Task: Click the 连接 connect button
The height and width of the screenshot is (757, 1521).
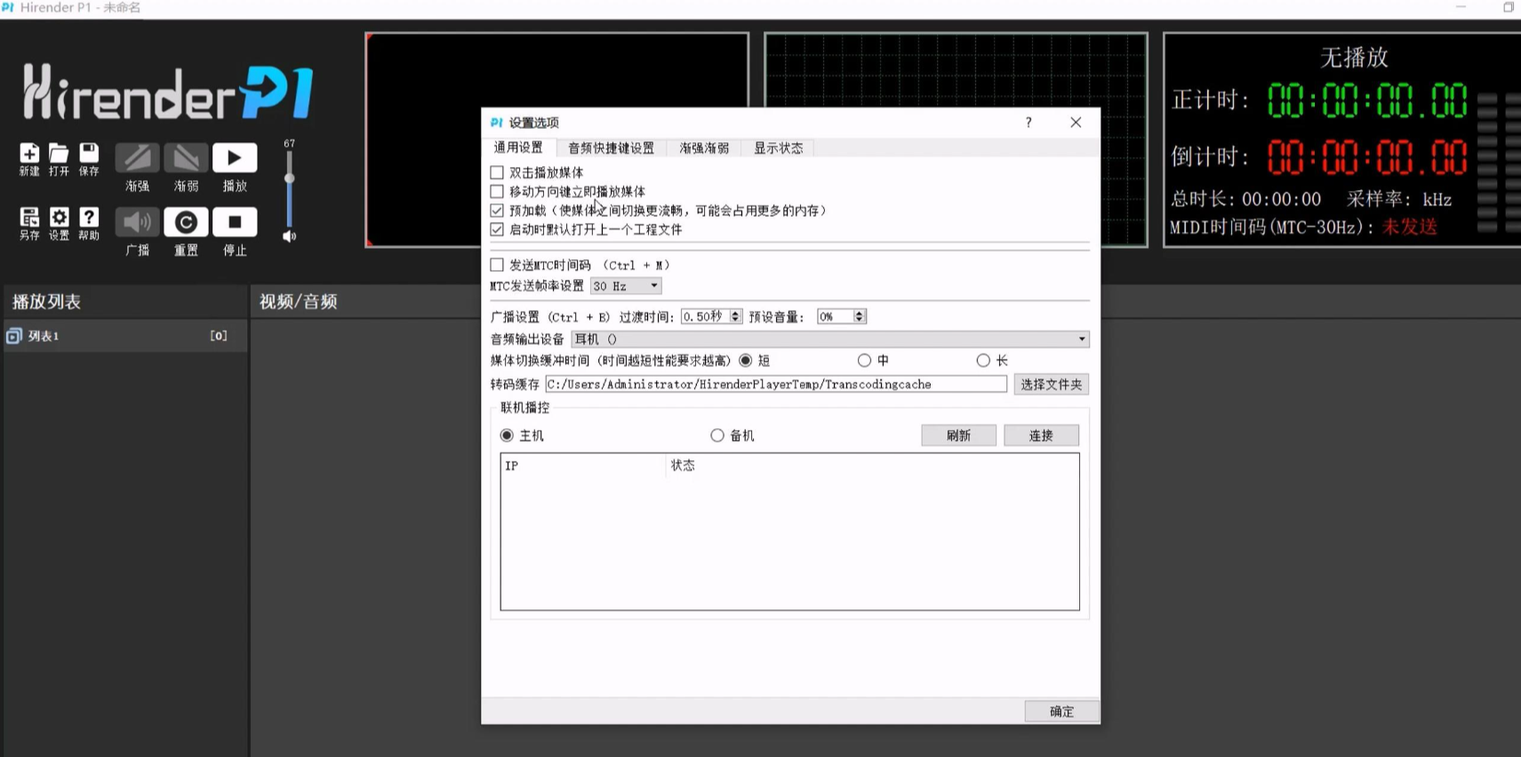Action: tap(1041, 435)
